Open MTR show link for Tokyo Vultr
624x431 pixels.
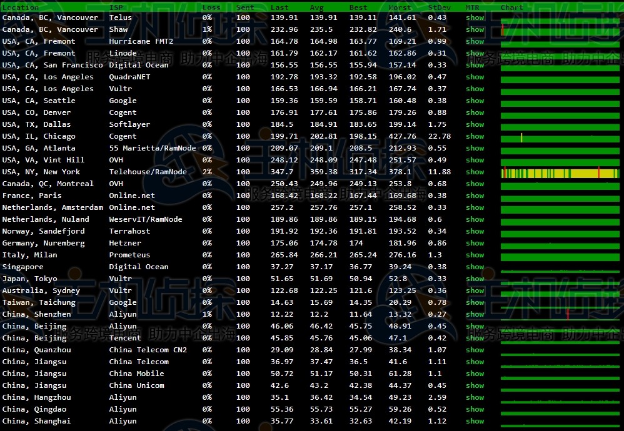click(475, 279)
